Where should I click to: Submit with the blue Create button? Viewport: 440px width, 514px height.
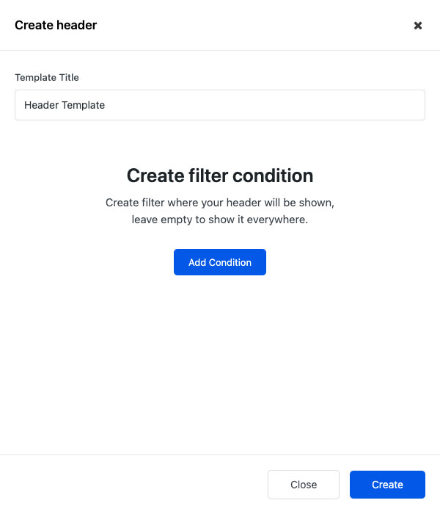tap(387, 485)
